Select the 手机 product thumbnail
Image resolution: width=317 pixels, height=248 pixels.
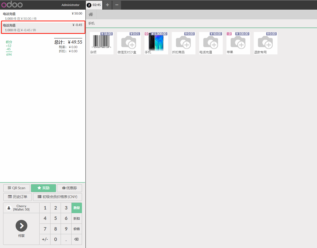156,43
